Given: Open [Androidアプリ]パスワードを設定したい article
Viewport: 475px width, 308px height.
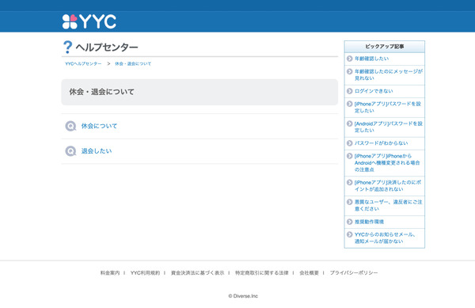Looking at the screenshot, I should coord(389,127).
